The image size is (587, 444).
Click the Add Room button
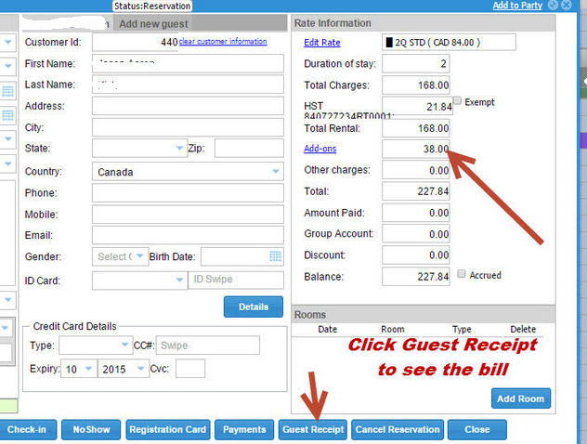[x=520, y=398]
